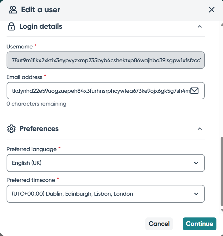Screen dimensions: 223x236
Task: Click inside the Email address text field
Action: point(99,90)
